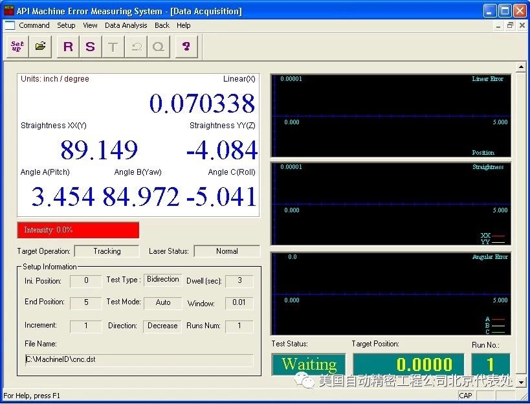The width and height of the screenshot is (530, 404).
Task: Click the Dwell (sec) field showing 3
Action: pos(239,280)
